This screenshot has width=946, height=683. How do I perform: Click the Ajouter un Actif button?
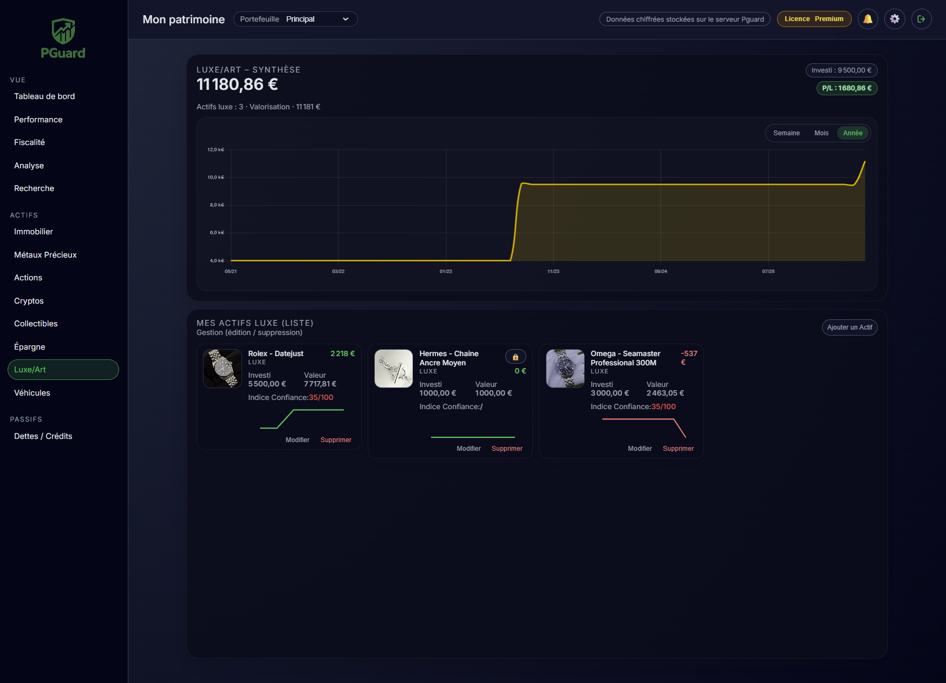849,327
